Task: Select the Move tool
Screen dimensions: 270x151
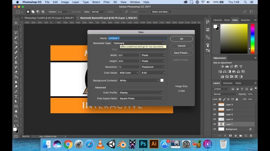Action: (16, 23)
